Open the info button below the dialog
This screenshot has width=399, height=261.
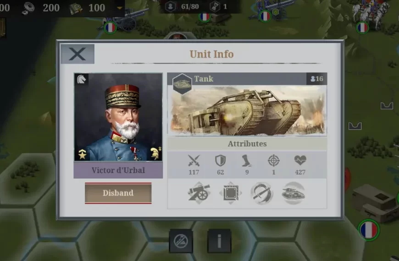[219, 241]
